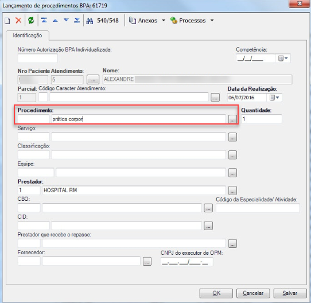This screenshot has height=303, width=311.
Task: Click lookup button next to Atendimento number
Action: 93,80
